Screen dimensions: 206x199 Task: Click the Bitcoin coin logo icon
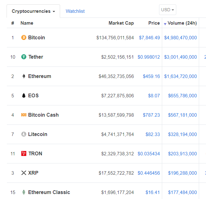[23, 37]
